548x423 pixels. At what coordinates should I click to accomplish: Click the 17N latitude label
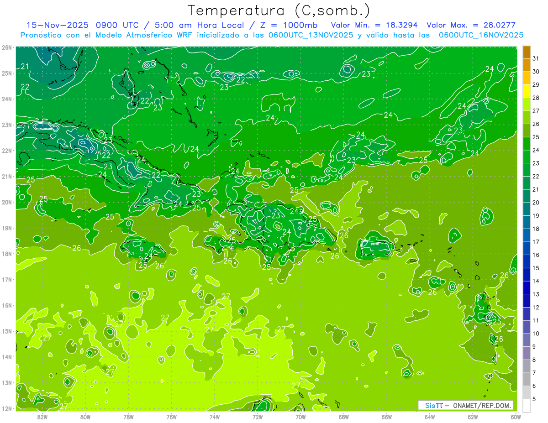point(7,280)
